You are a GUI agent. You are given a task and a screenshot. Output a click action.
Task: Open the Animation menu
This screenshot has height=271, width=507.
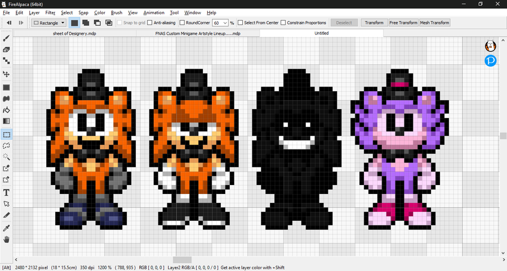(154, 12)
